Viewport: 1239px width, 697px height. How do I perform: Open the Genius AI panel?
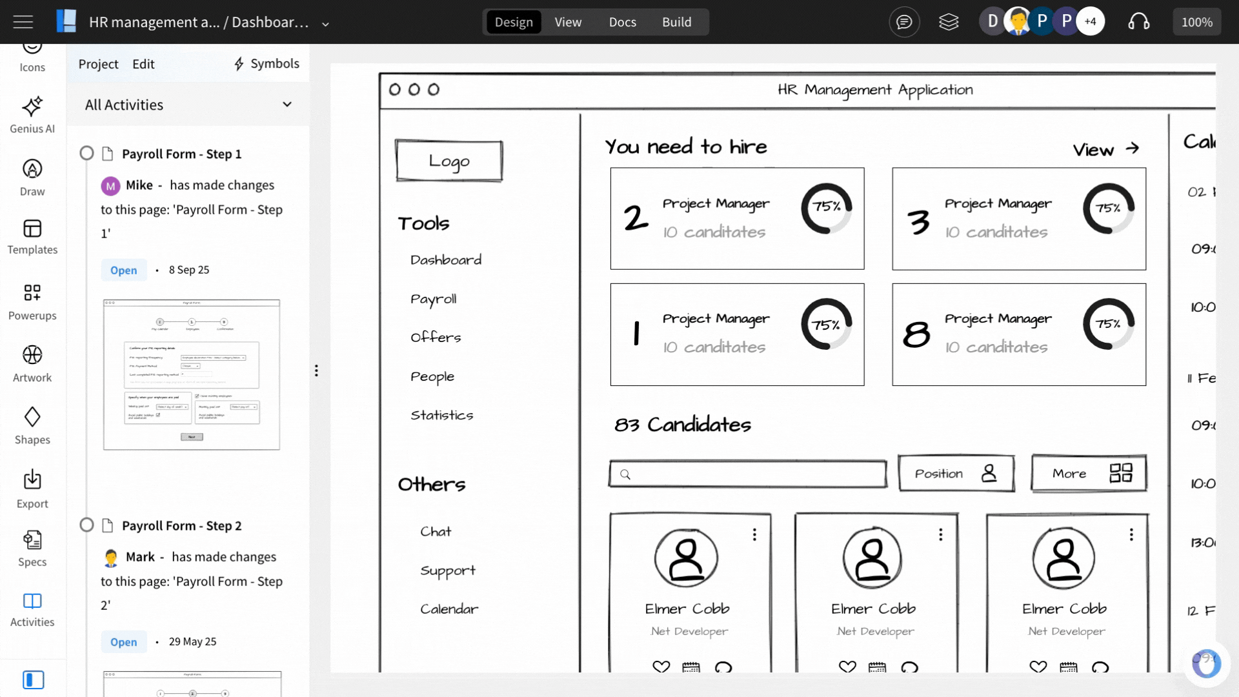click(32, 115)
